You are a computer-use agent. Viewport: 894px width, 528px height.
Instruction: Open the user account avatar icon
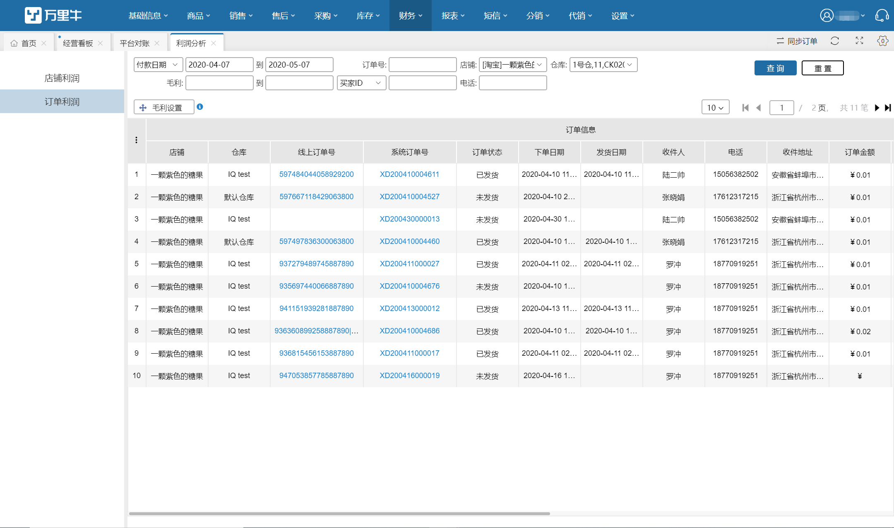coord(827,16)
